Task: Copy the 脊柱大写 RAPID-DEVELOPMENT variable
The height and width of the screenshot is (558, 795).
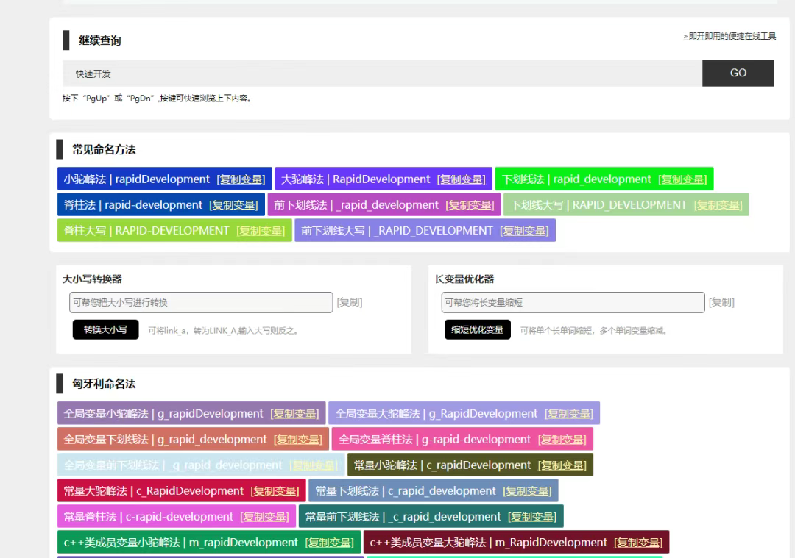Action: pos(261,231)
